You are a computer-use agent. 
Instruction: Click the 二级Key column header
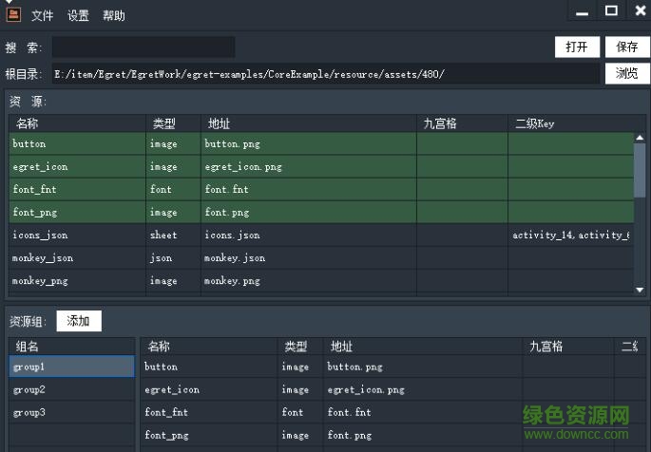535,123
